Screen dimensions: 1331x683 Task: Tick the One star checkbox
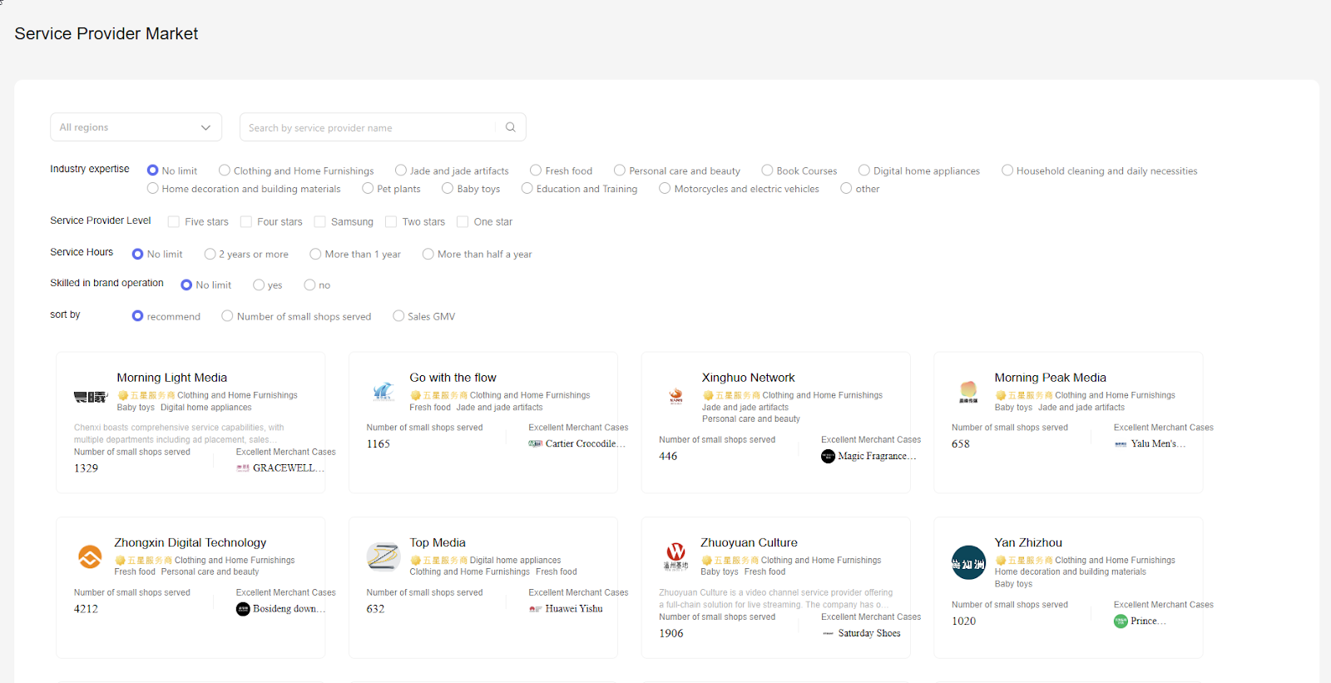[x=463, y=222]
